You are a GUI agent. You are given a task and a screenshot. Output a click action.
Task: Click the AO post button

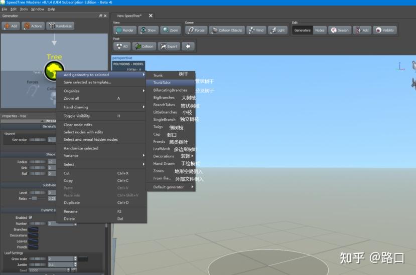122,47
